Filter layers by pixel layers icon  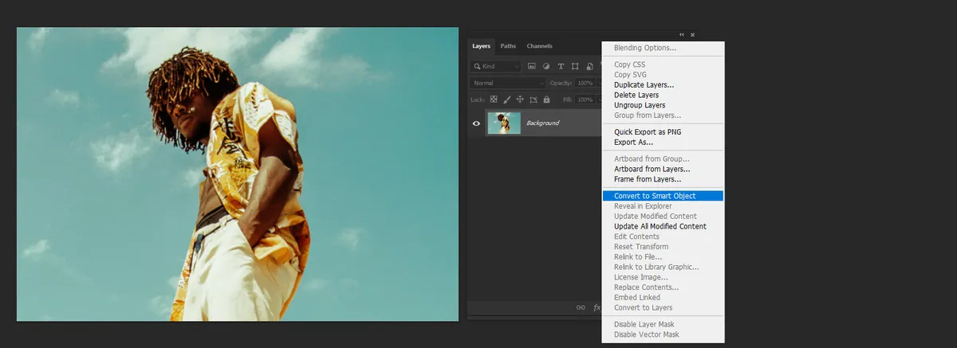(x=532, y=66)
